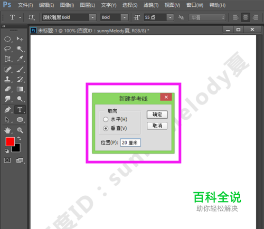Open the 平滑 anti-aliasing dropdown
This screenshot has width=264, height=229.
pos(207,17)
